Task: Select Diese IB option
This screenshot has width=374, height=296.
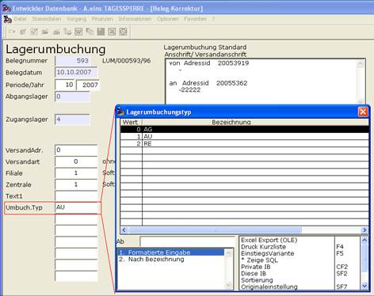Action: click(x=254, y=273)
